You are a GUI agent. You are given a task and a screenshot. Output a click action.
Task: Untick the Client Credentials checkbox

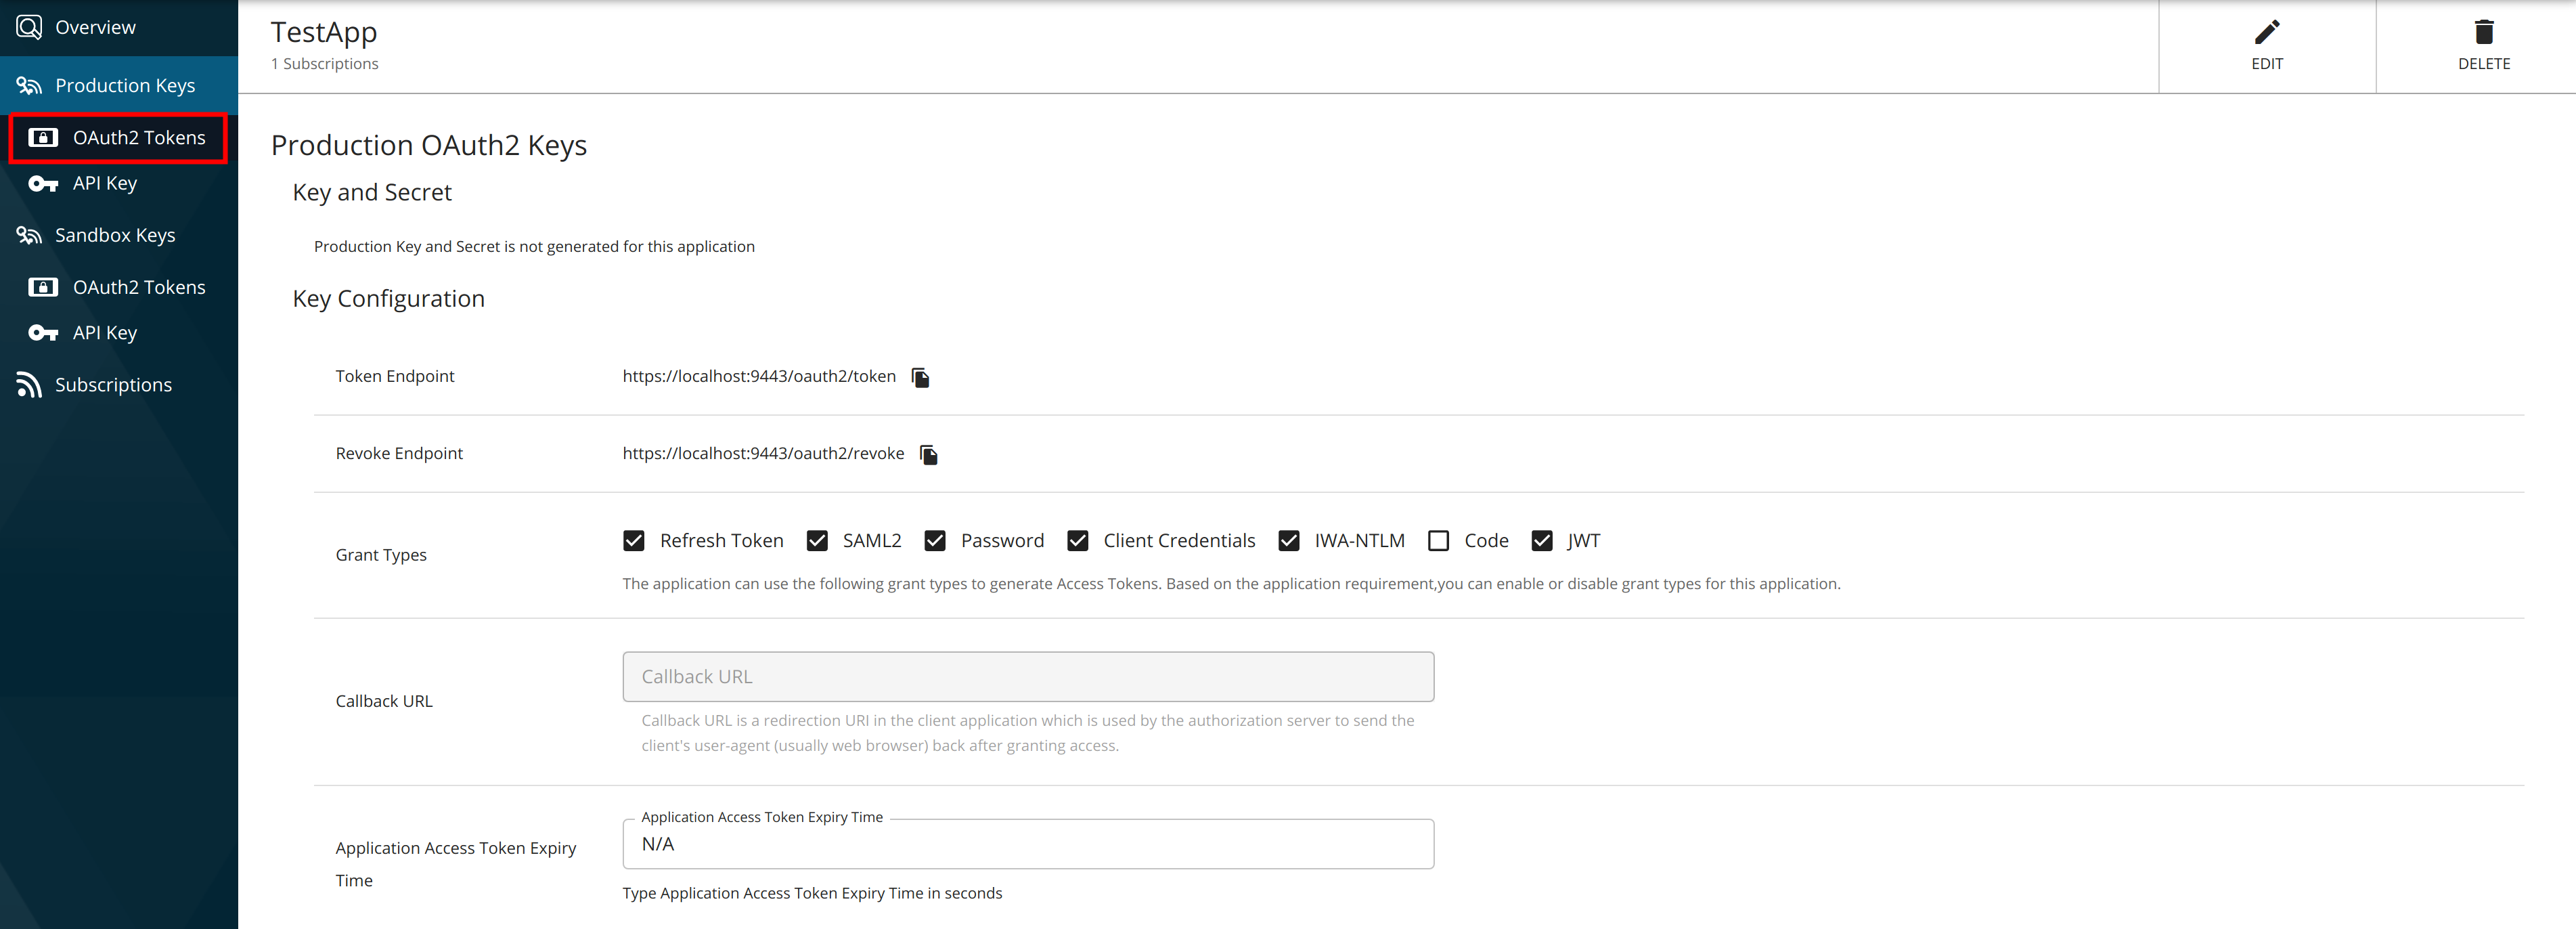click(x=1077, y=541)
